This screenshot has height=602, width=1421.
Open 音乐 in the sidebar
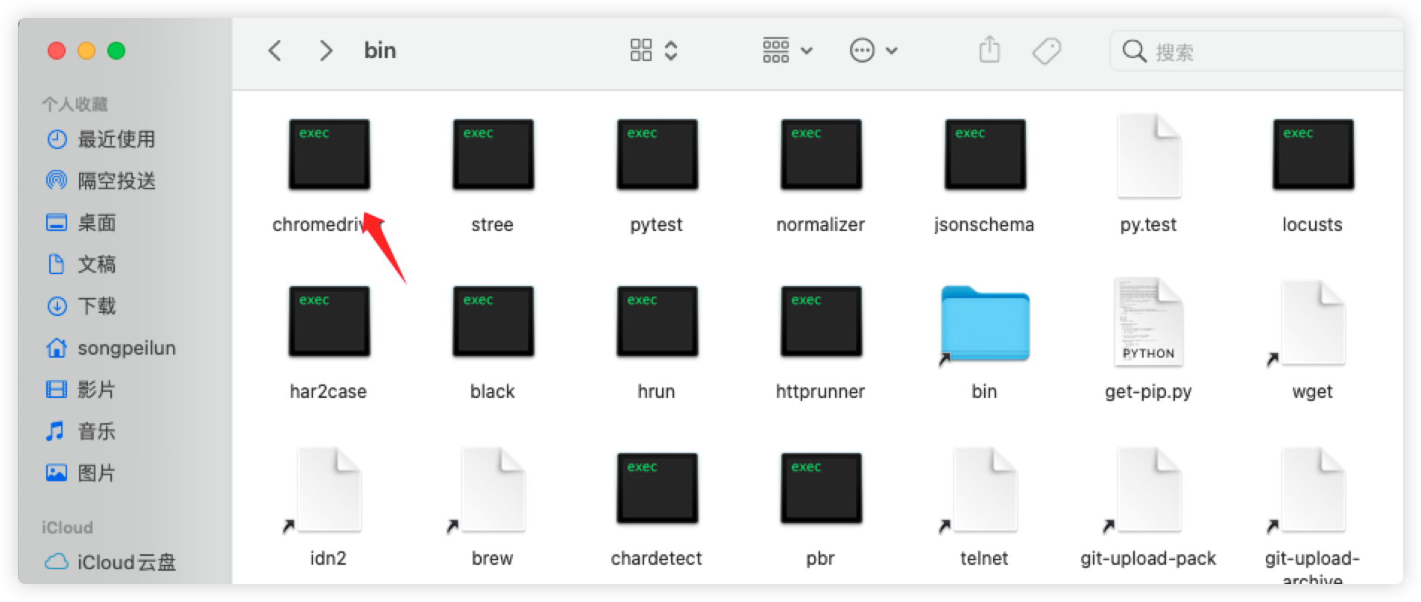(82, 431)
